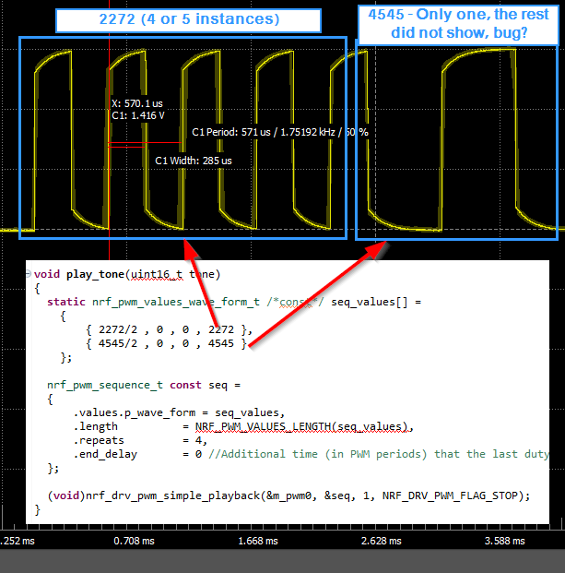Click 'nrf_pwm_values_wave_form_t' type in code
The width and height of the screenshot is (565, 573).
click(175, 303)
